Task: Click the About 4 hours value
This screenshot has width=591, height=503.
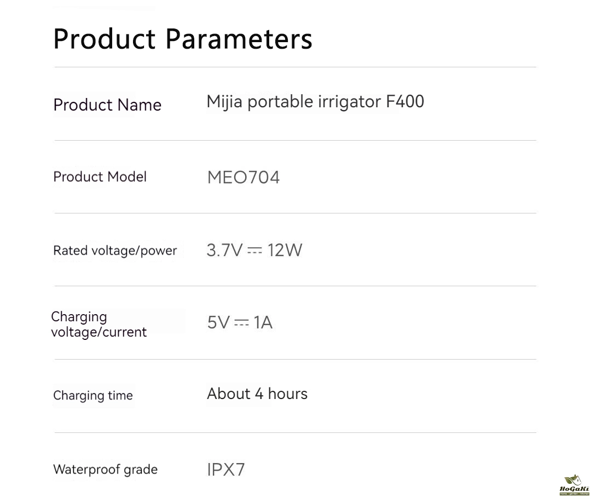Action: pyautogui.click(x=257, y=394)
